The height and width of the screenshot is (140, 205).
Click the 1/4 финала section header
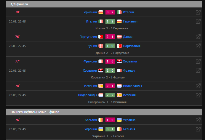click(104, 4)
